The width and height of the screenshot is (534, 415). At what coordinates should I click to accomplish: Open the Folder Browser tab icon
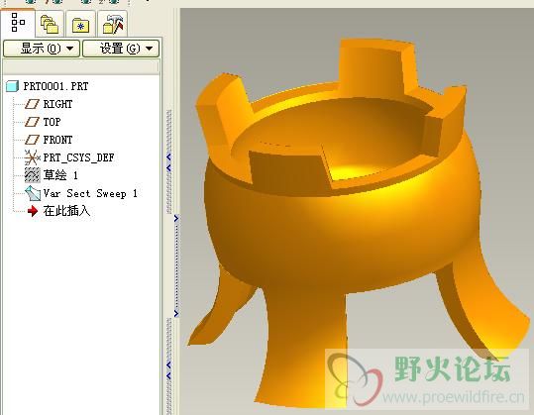50,24
